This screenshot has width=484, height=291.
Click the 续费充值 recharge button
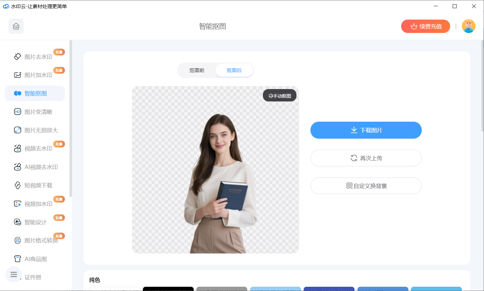click(425, 26)
